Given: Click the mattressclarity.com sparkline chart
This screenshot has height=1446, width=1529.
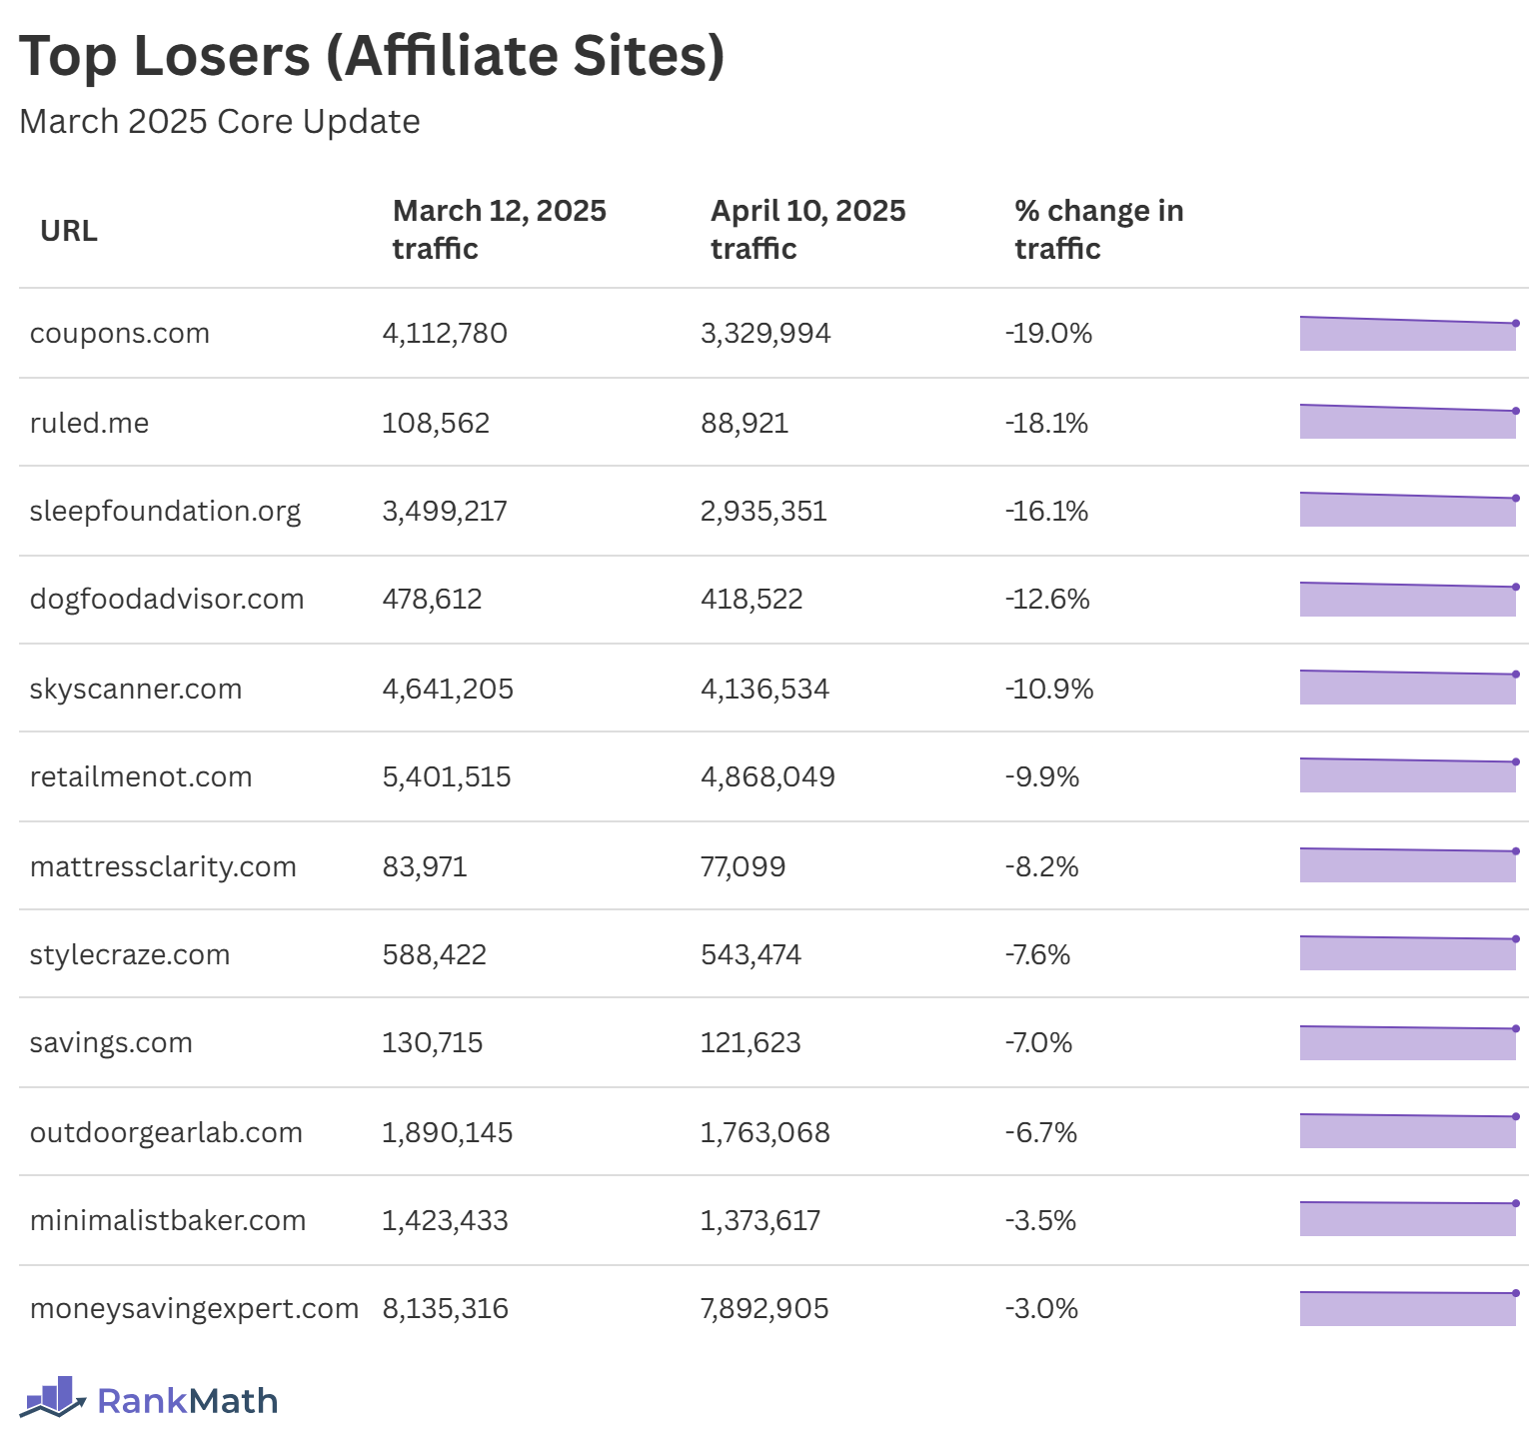Looking at the screenshot, I should click(x=1409, y=864).
